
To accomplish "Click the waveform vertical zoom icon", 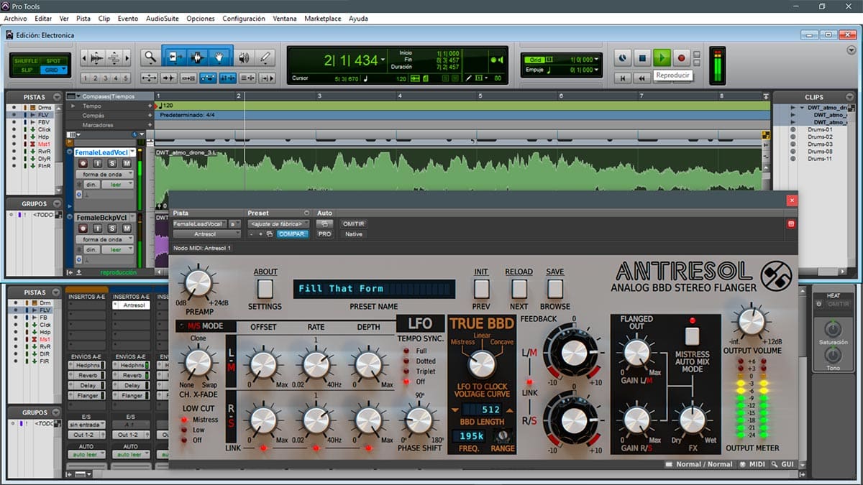I will point(95,57).
